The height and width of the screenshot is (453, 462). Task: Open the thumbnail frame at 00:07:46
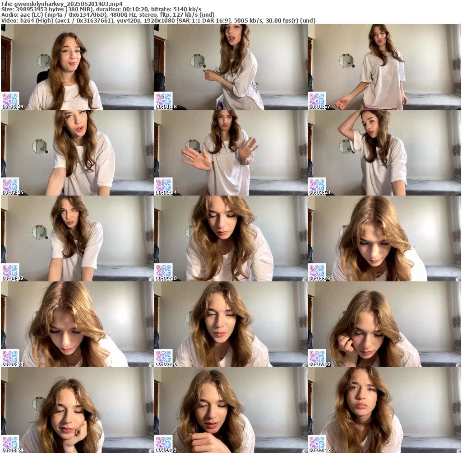pyautogui.click(x=384, y=324)
